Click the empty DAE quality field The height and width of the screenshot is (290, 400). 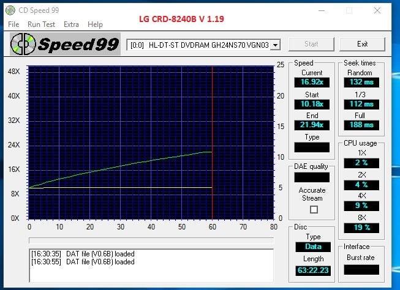312,177
